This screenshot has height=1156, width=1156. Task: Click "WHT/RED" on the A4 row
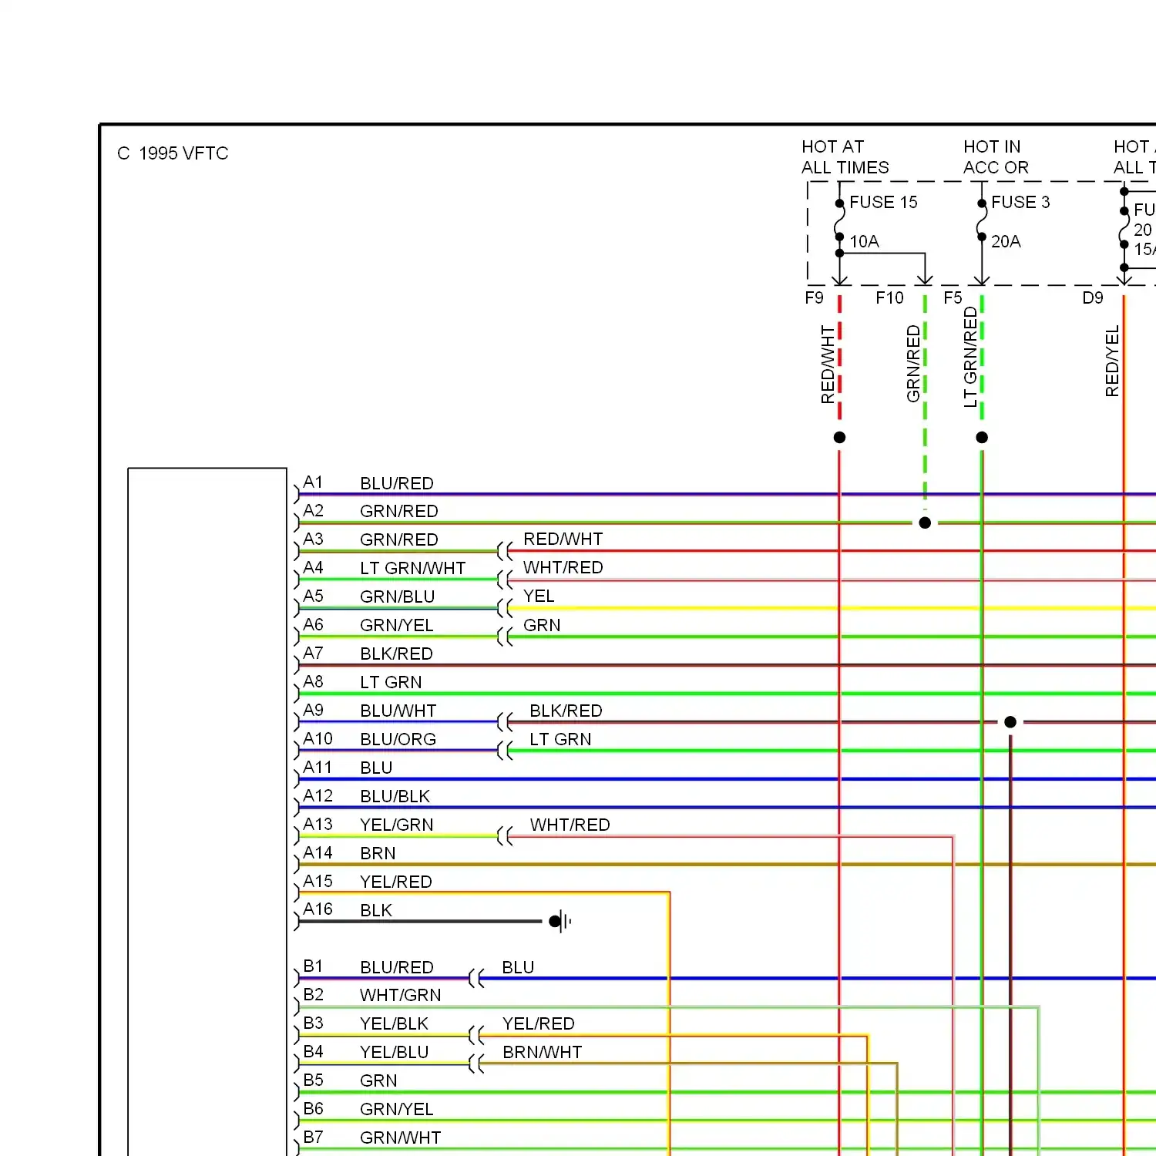[563, 568]
